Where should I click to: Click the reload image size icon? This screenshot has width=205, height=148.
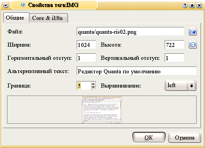(192, 45)
